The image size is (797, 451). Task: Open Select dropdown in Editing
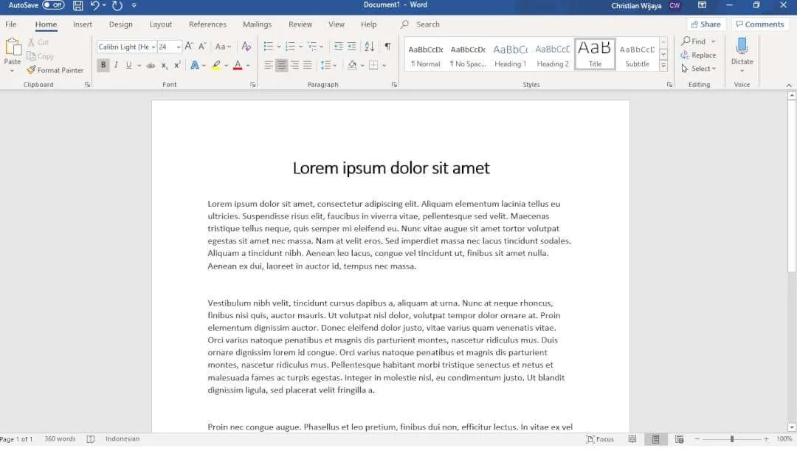click(699, 68)
